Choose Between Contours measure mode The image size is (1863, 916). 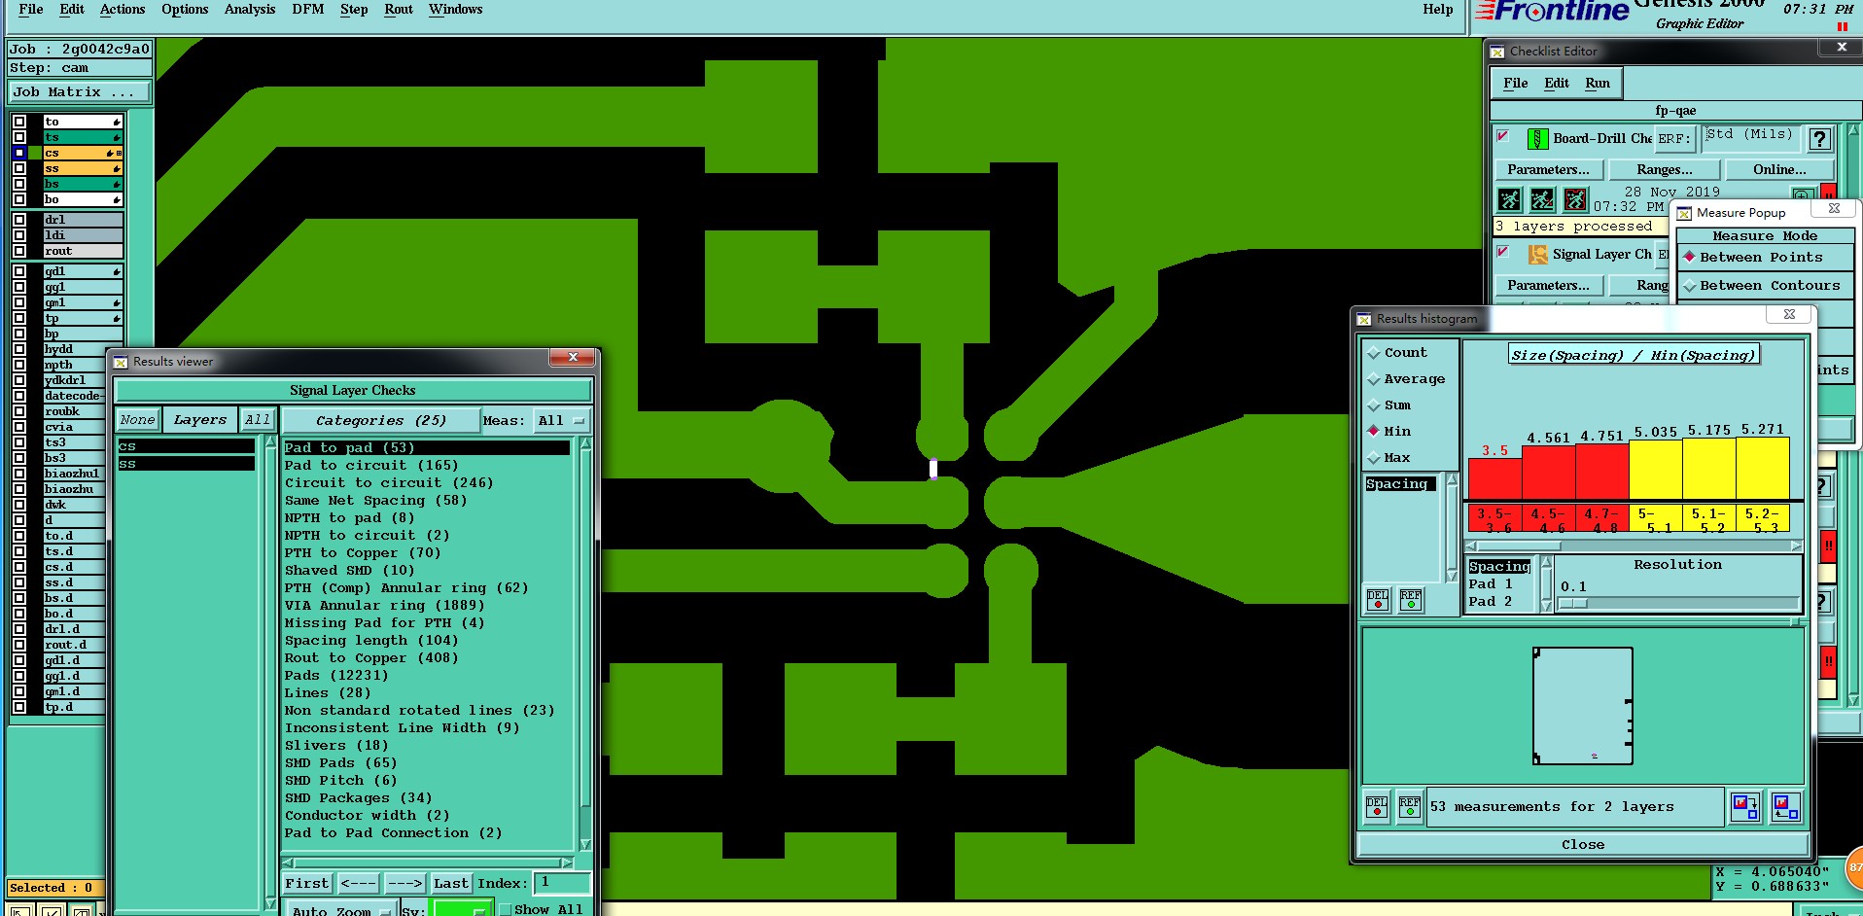[1764, 286]
